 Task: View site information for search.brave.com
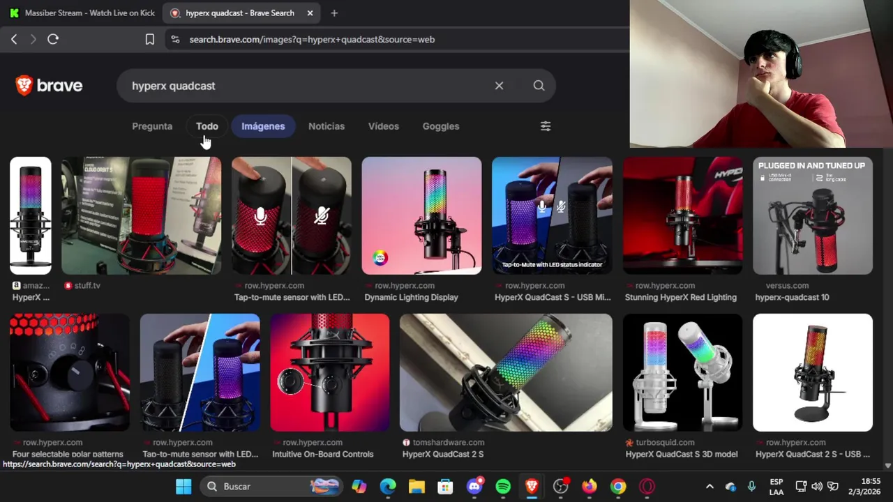pos(174,40)
